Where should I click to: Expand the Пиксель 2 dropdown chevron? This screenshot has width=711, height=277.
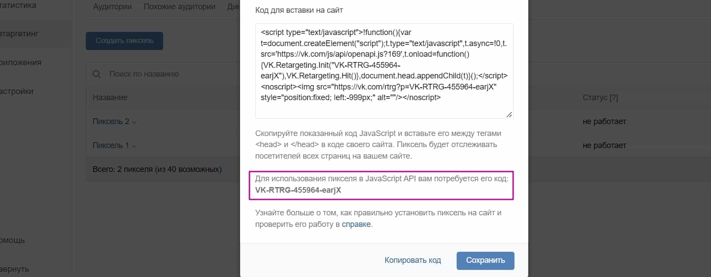pyautogui.click(x=134, y=121)
